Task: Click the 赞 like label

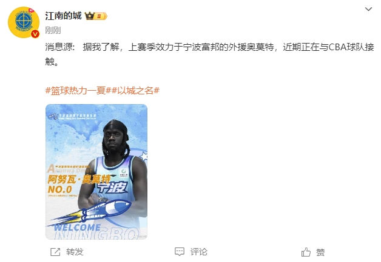Action: coord(320,252)
